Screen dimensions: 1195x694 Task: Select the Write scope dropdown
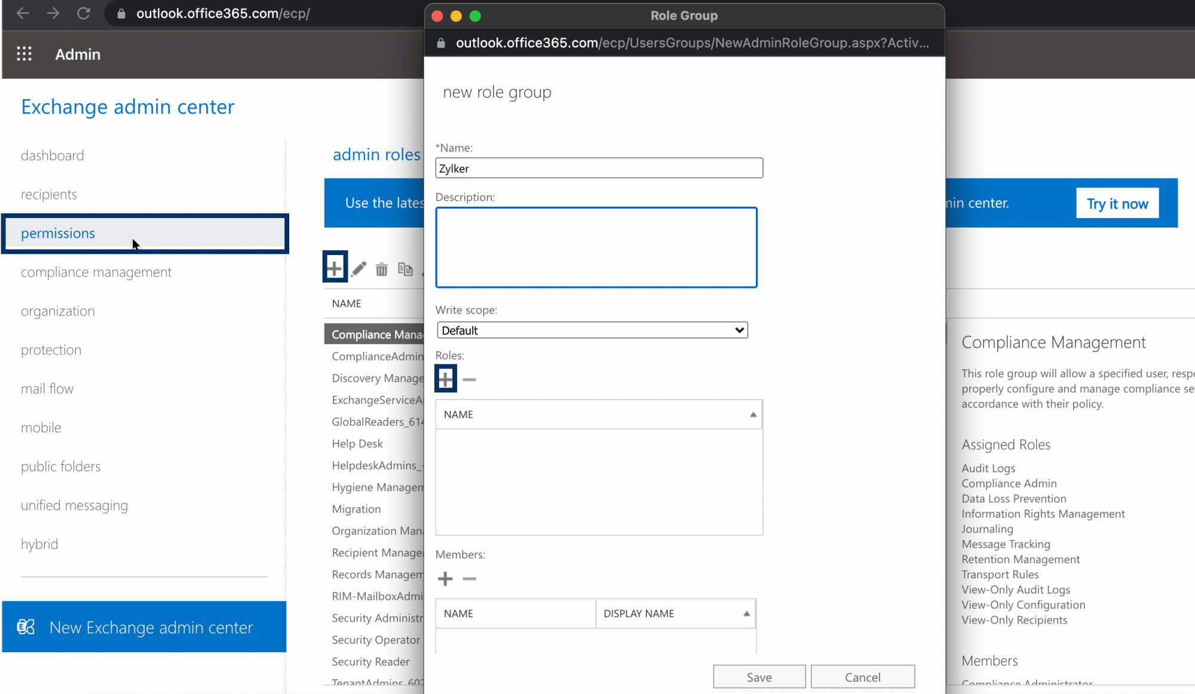click(592, 330)
